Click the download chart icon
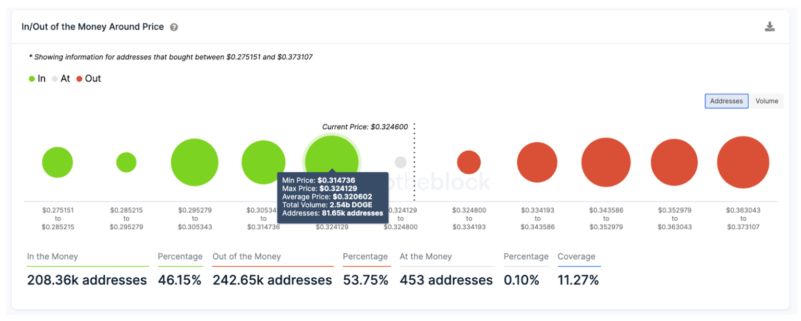The height and width of the screenshot is (321, 801). [x=769, y=27]
